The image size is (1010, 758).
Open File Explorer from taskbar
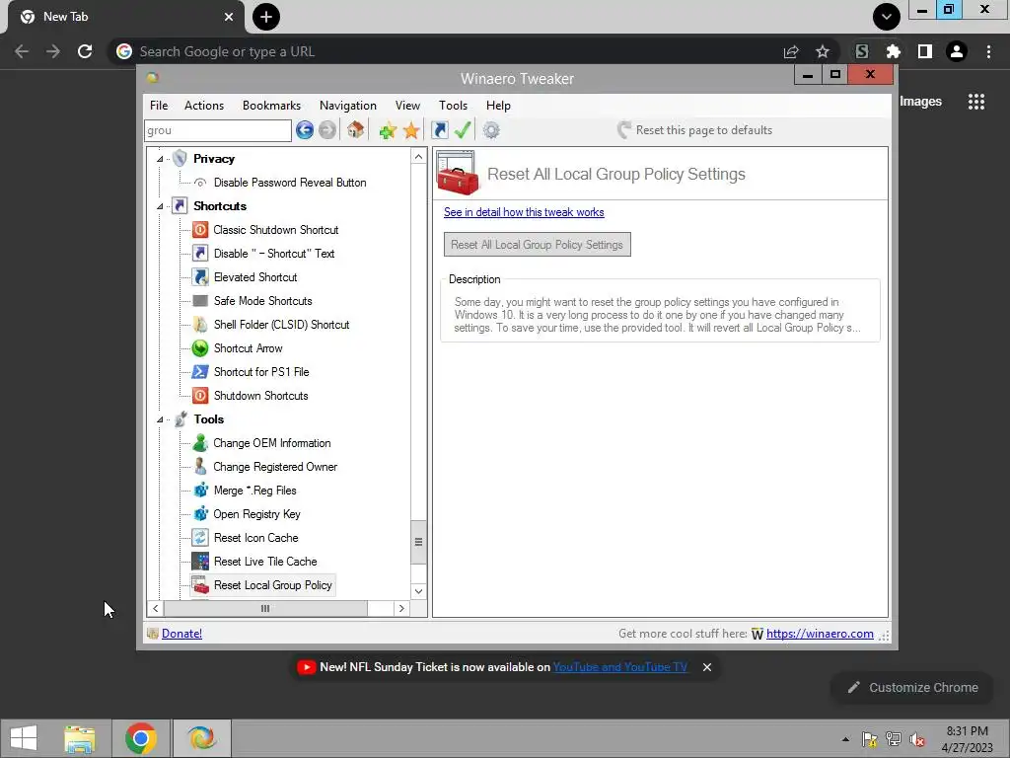click(80, 738)
